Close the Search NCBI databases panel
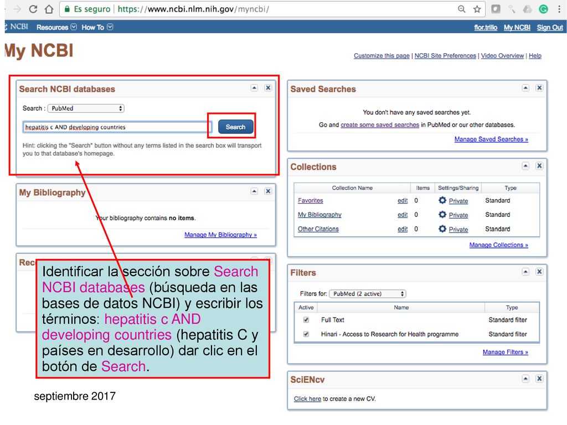This screenshot has height=425, width=567. (268, 88)
